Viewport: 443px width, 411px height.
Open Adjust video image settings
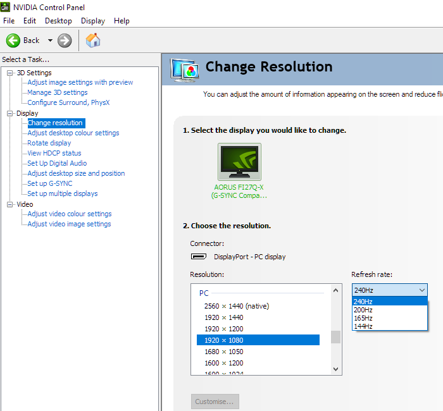point(69,224)
